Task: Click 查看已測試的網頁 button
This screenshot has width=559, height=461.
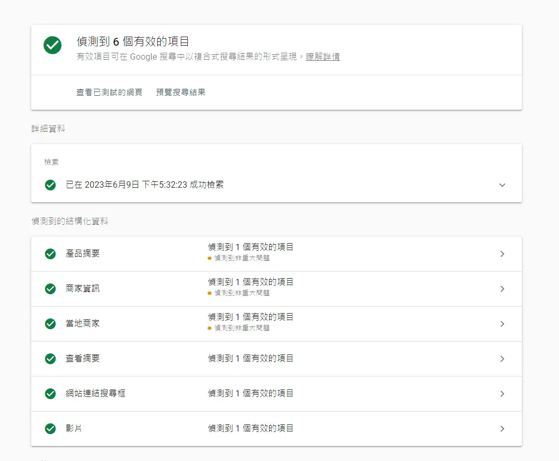Action: coord(109,93)
